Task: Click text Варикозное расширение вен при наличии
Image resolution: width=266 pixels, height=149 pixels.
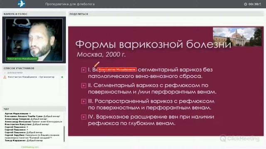Action: pos(155,117)
